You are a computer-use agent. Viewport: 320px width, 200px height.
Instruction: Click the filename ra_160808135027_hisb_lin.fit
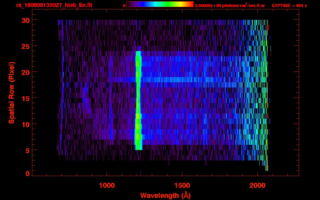[54, 5]
